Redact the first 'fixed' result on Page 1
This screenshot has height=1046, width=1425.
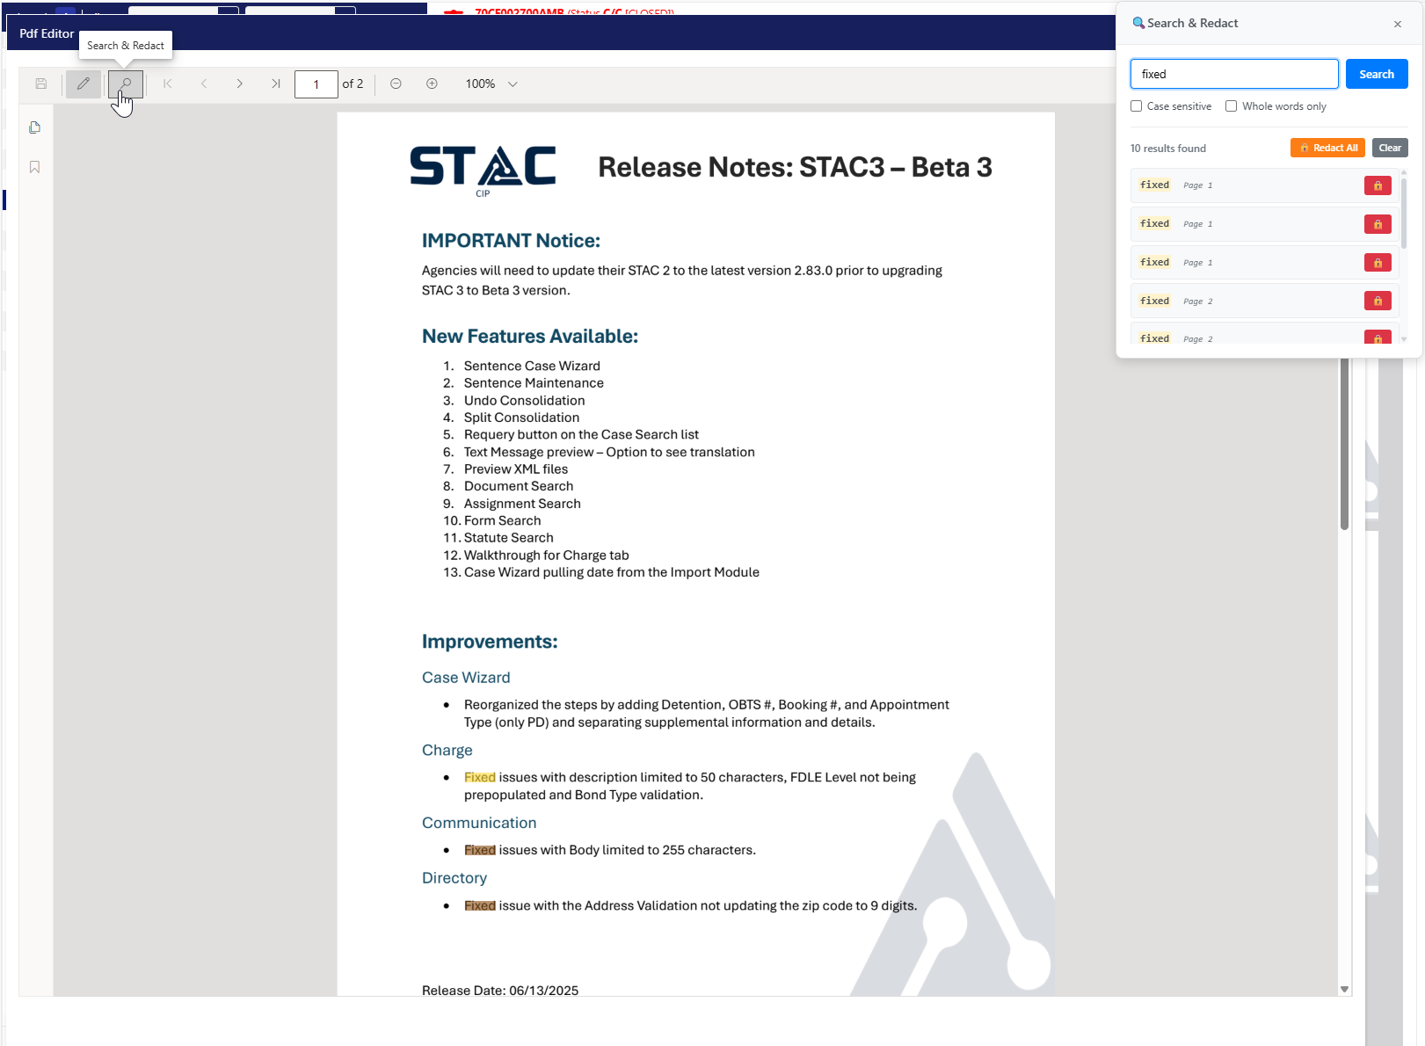coord(1378,185)
